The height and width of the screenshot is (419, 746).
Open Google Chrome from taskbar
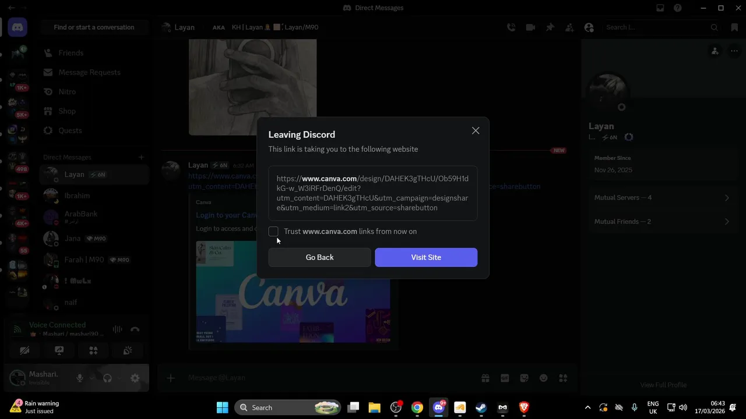point(417,407)
